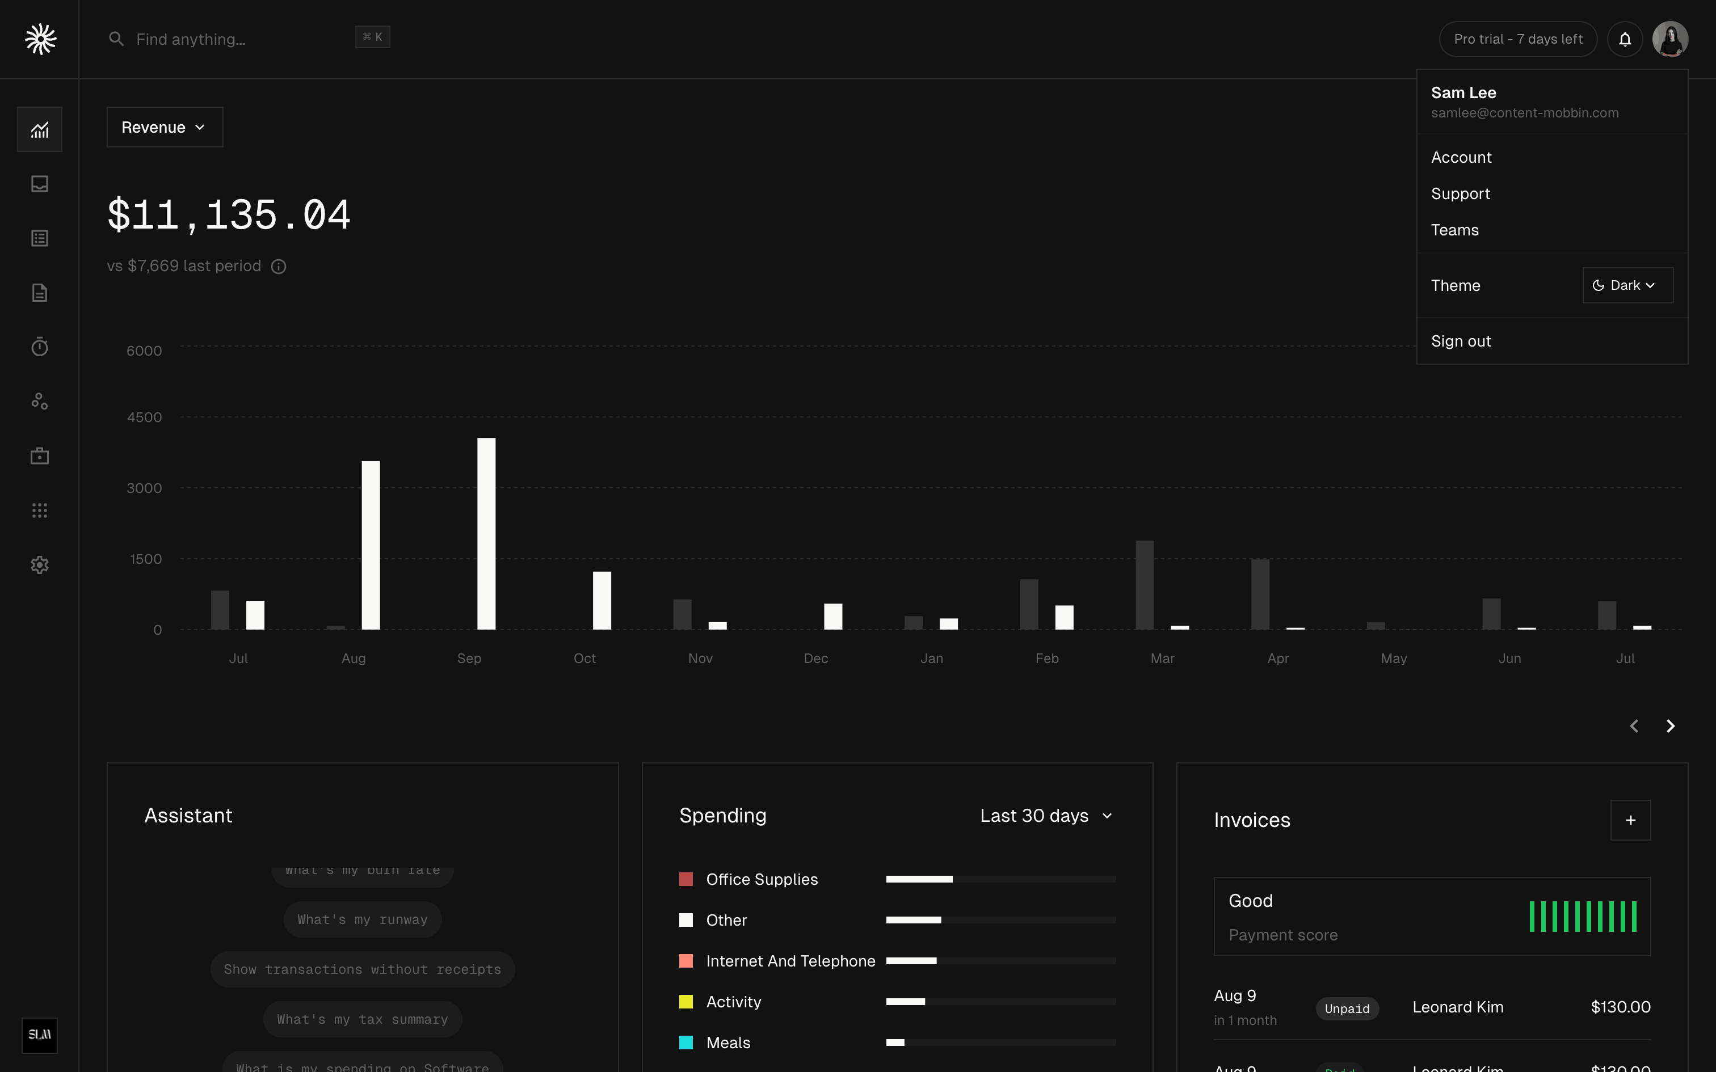Click the What's my runway suggestion
The image size is (1716, 1072).
(363, 919)
